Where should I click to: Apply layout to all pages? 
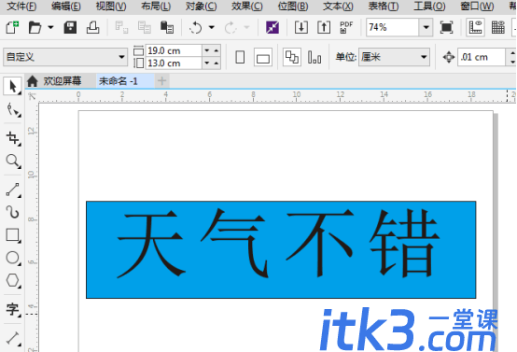tap(292, 57)
